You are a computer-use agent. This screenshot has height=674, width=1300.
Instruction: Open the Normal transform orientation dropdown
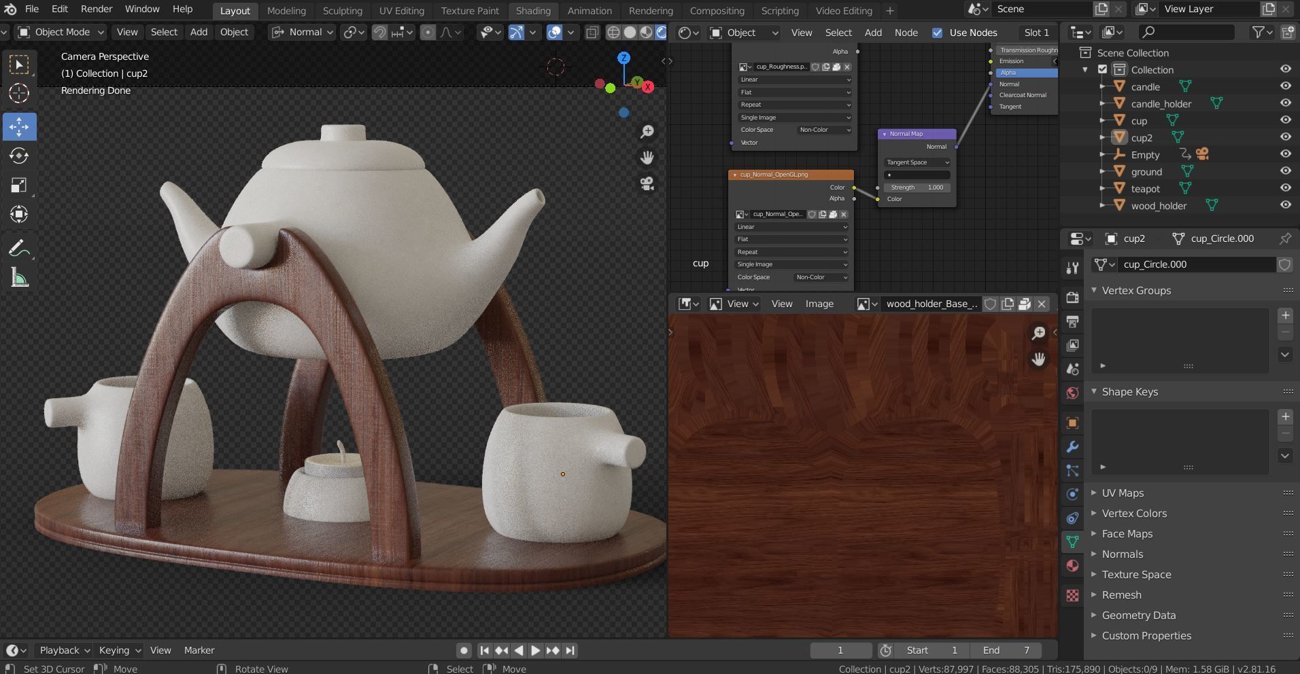coord(302,32)
